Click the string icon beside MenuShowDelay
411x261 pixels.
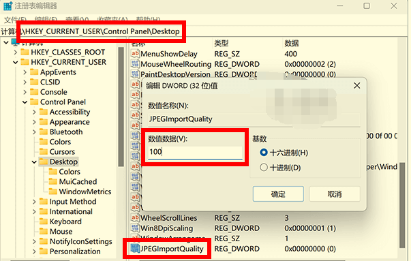point(135,54)
